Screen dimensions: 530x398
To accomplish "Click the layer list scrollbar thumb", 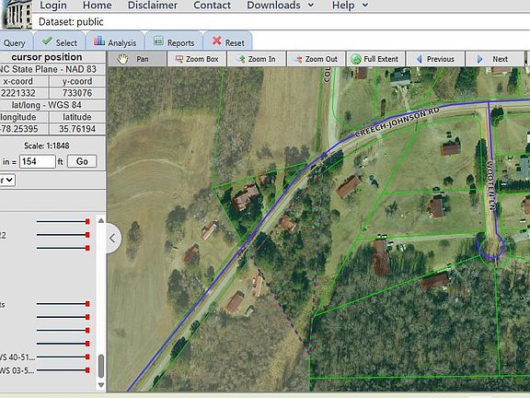I will coord(101,366).
